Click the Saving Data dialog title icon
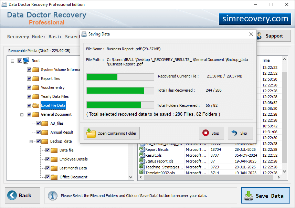The image size is (295, 208). coord(84,34)
